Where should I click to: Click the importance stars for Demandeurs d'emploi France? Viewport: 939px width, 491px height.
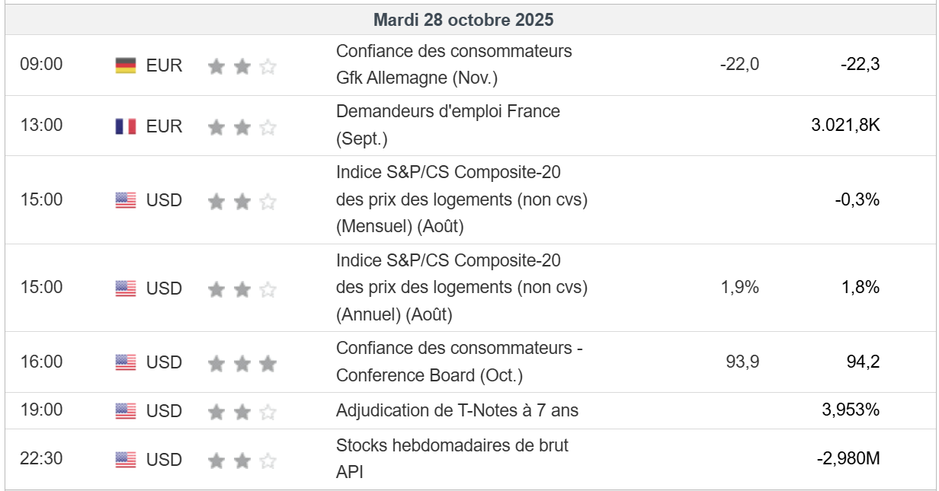coord(242,127)
